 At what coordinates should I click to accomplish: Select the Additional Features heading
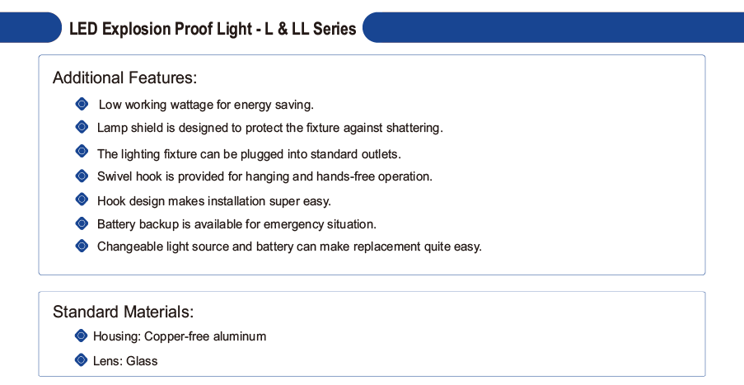(x=124, y=77)
